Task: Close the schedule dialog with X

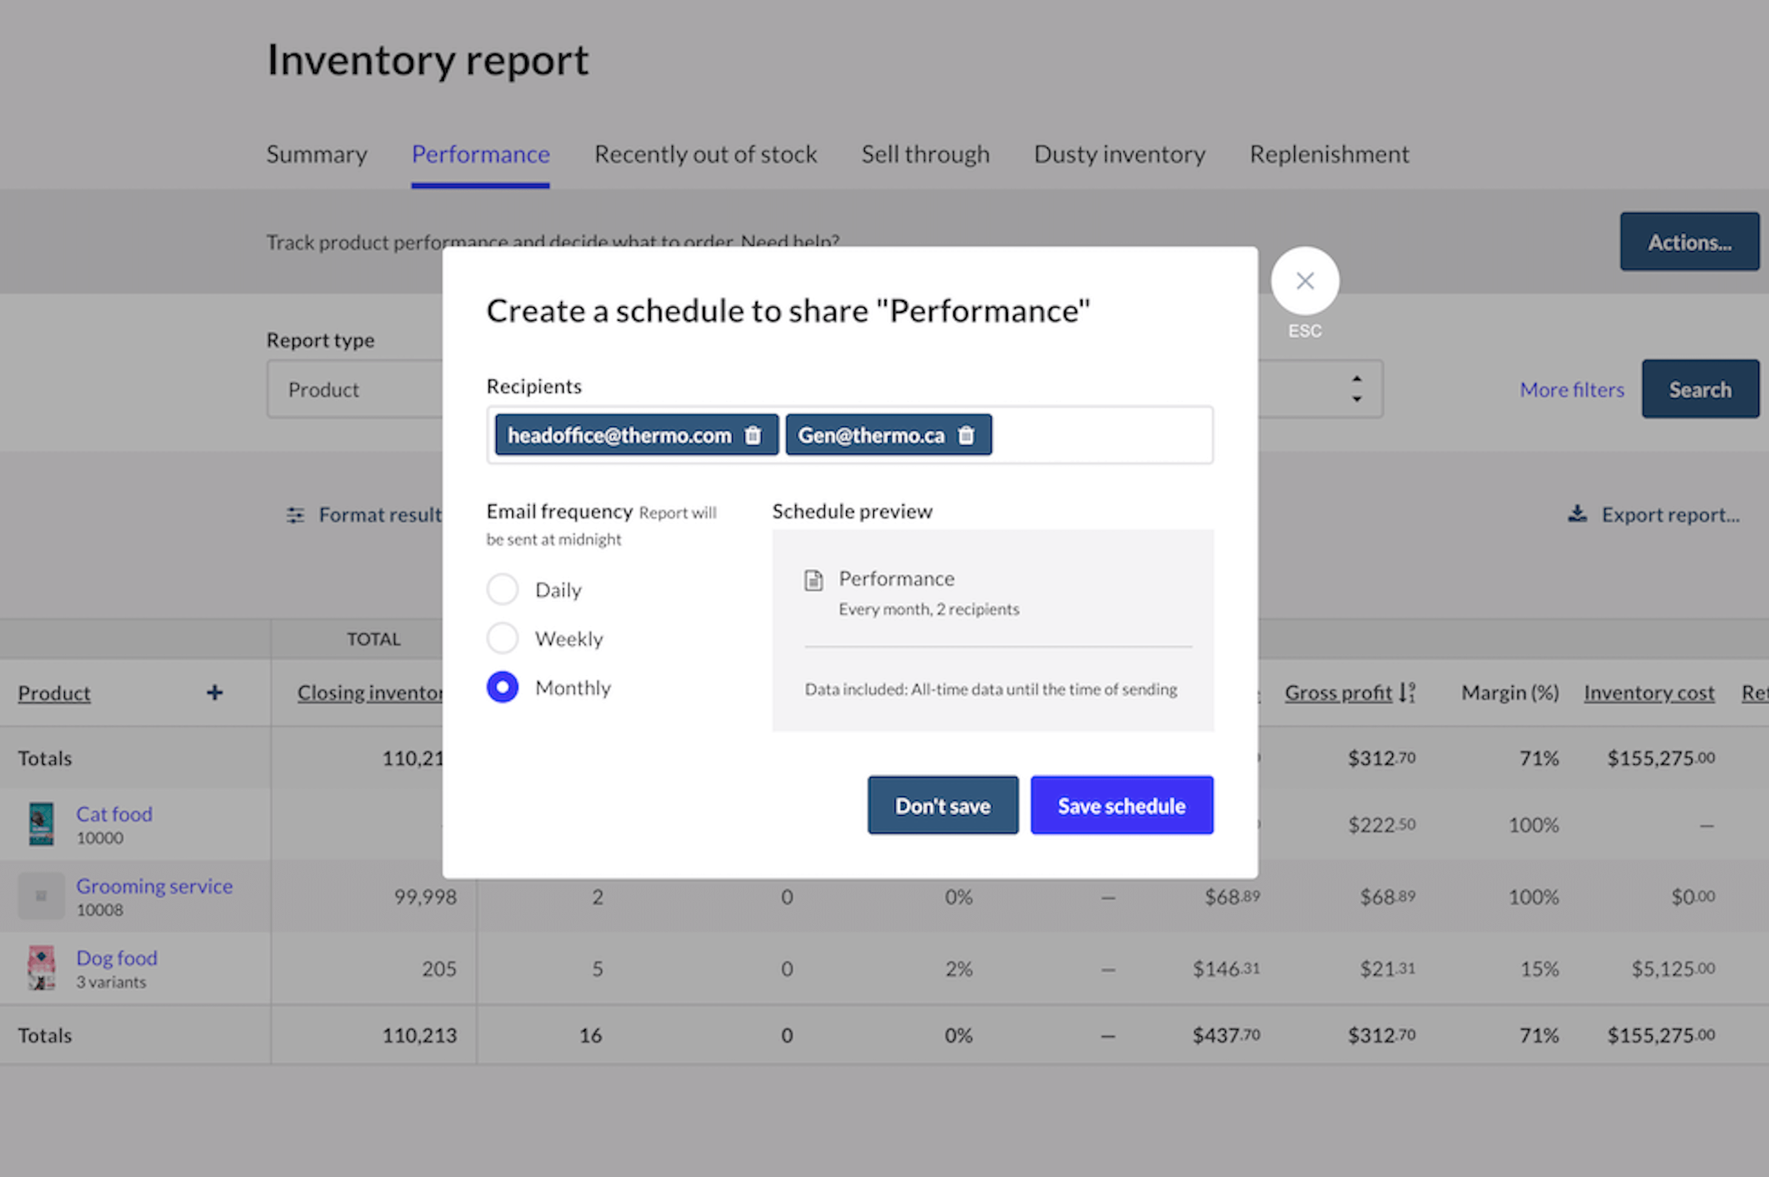Action: click(1304, 281)
